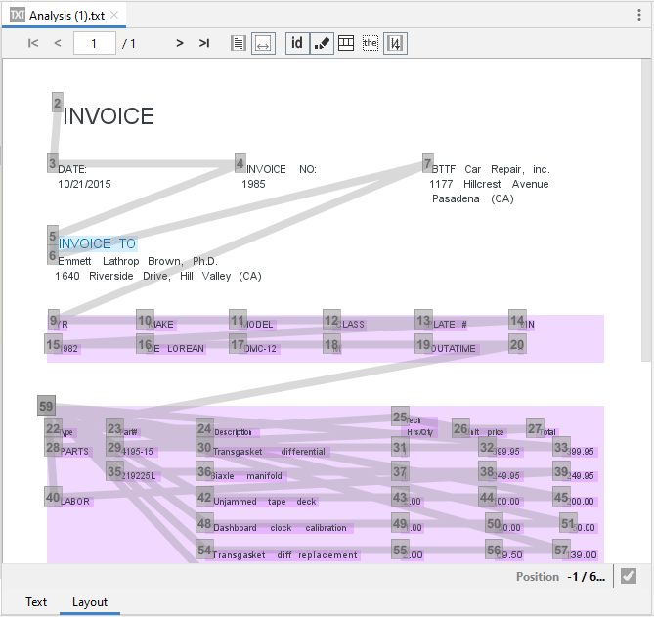
Task: Select the highlighted INVOICE TO text
Action: tap(98, 243)
